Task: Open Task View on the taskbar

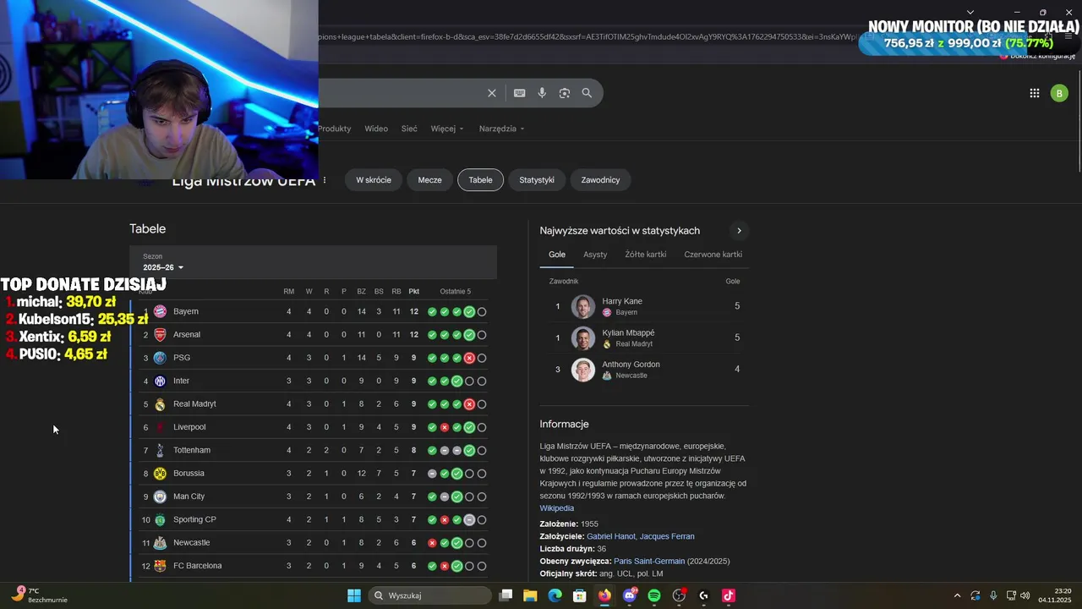Action: tap(505, 595)
